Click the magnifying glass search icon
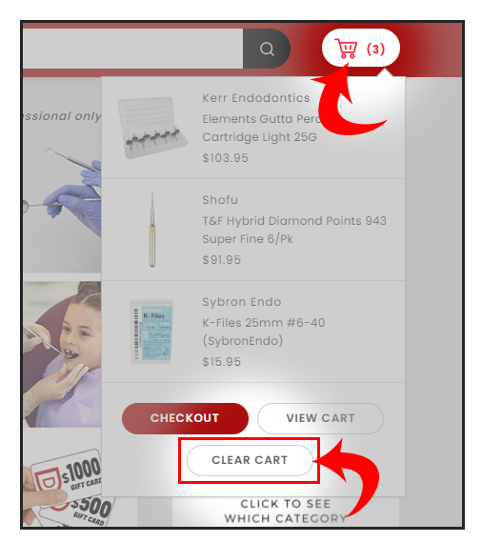Screen dimensions: 482x542 (x=267, y=49)
